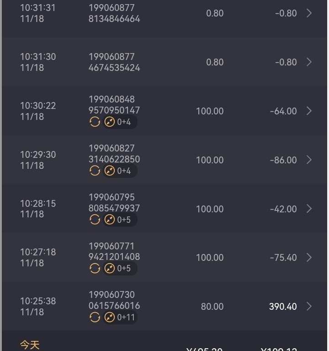Click the 80.00 amount in the 10:25:38 row
The height and width of the screenshot is (351, 329).
(212, 306)
